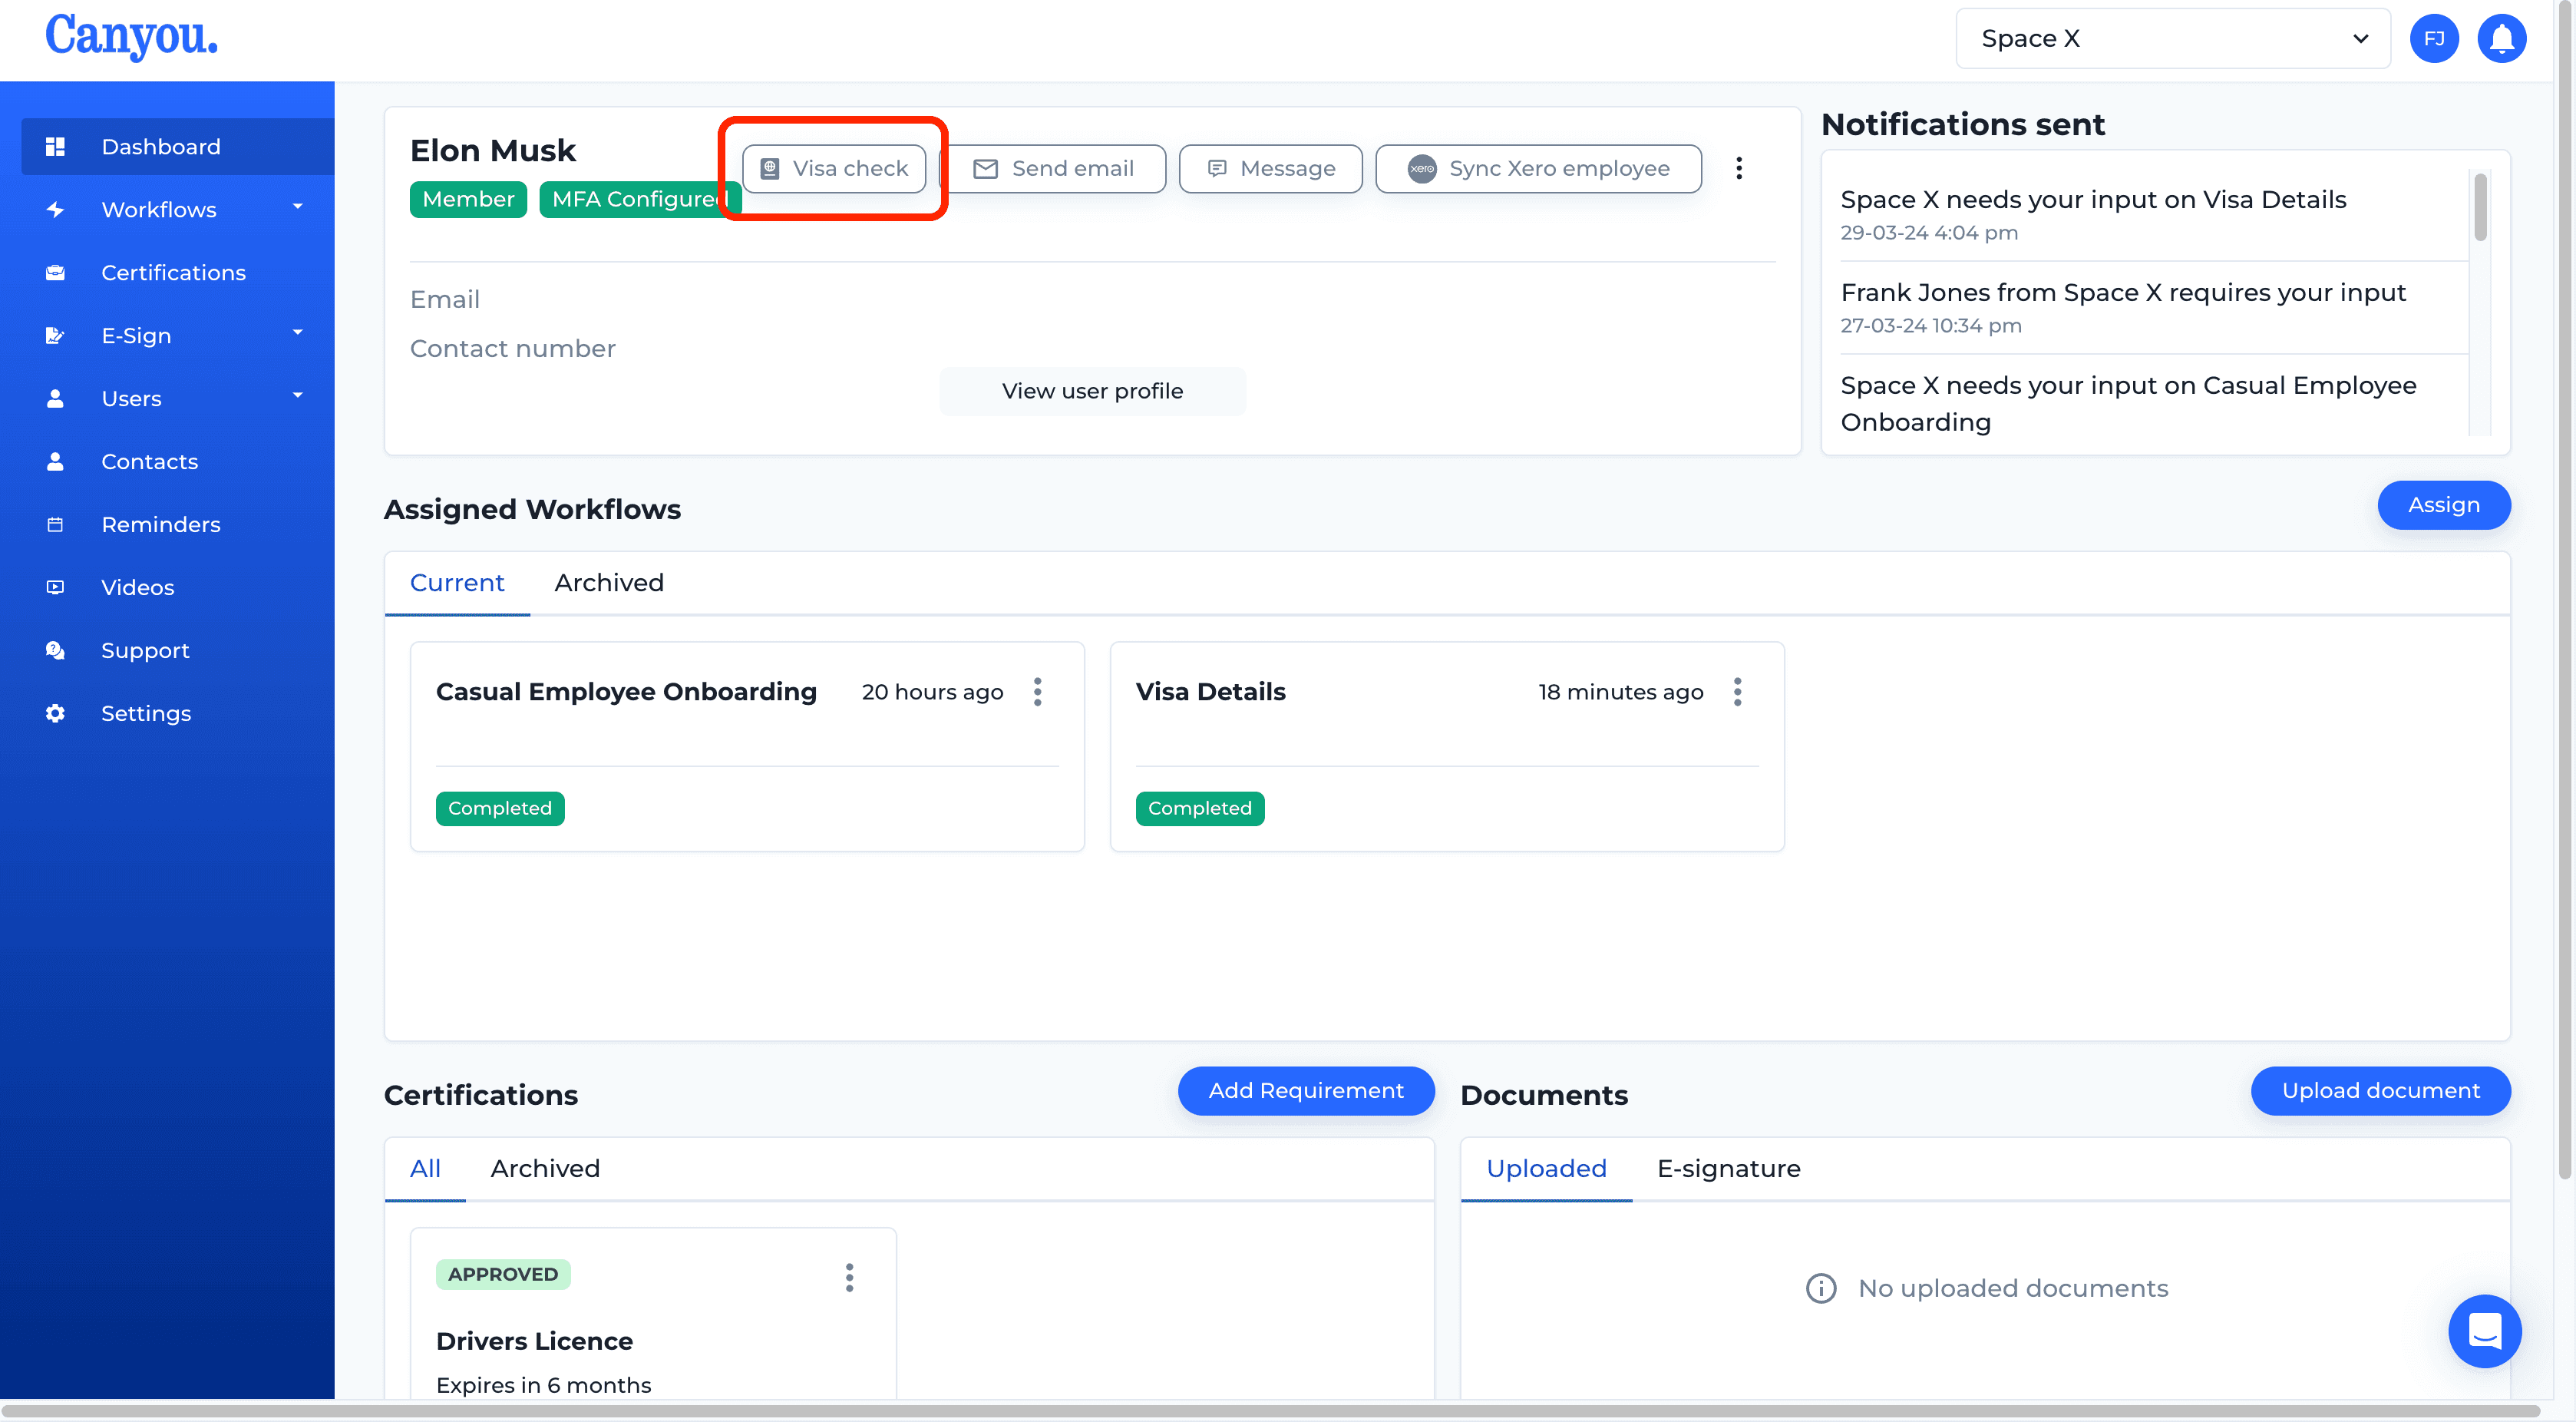Click the Message button

(1270, 169)
